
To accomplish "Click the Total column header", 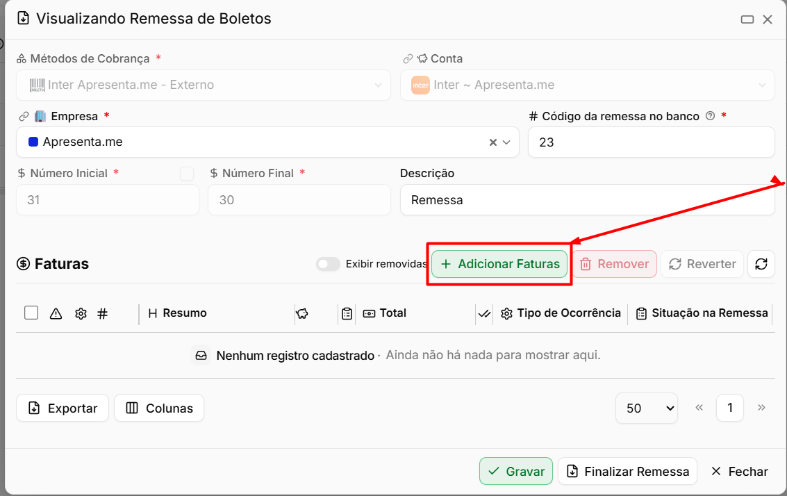I will [384, 313].
